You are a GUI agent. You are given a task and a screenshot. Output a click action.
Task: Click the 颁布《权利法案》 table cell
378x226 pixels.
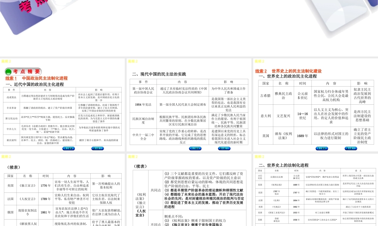pyautogui.click(x=283, y=136)
